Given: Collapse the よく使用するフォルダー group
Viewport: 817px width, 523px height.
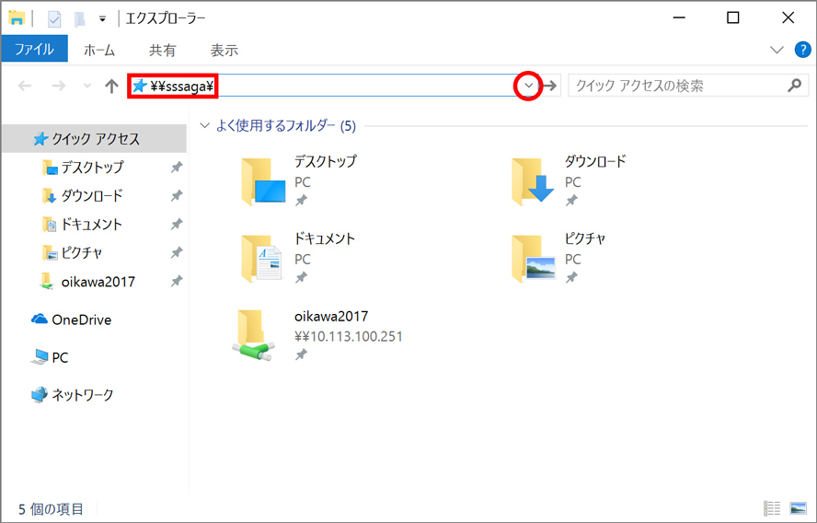Looking at the screenshot, I should point(204,125).
